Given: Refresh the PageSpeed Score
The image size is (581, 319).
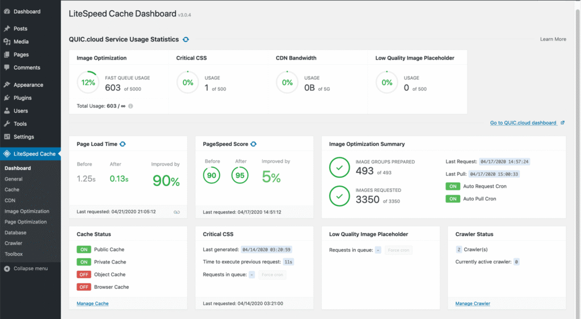Looking at the screenshot, I should pyautogui.click(x=254, y=144).
